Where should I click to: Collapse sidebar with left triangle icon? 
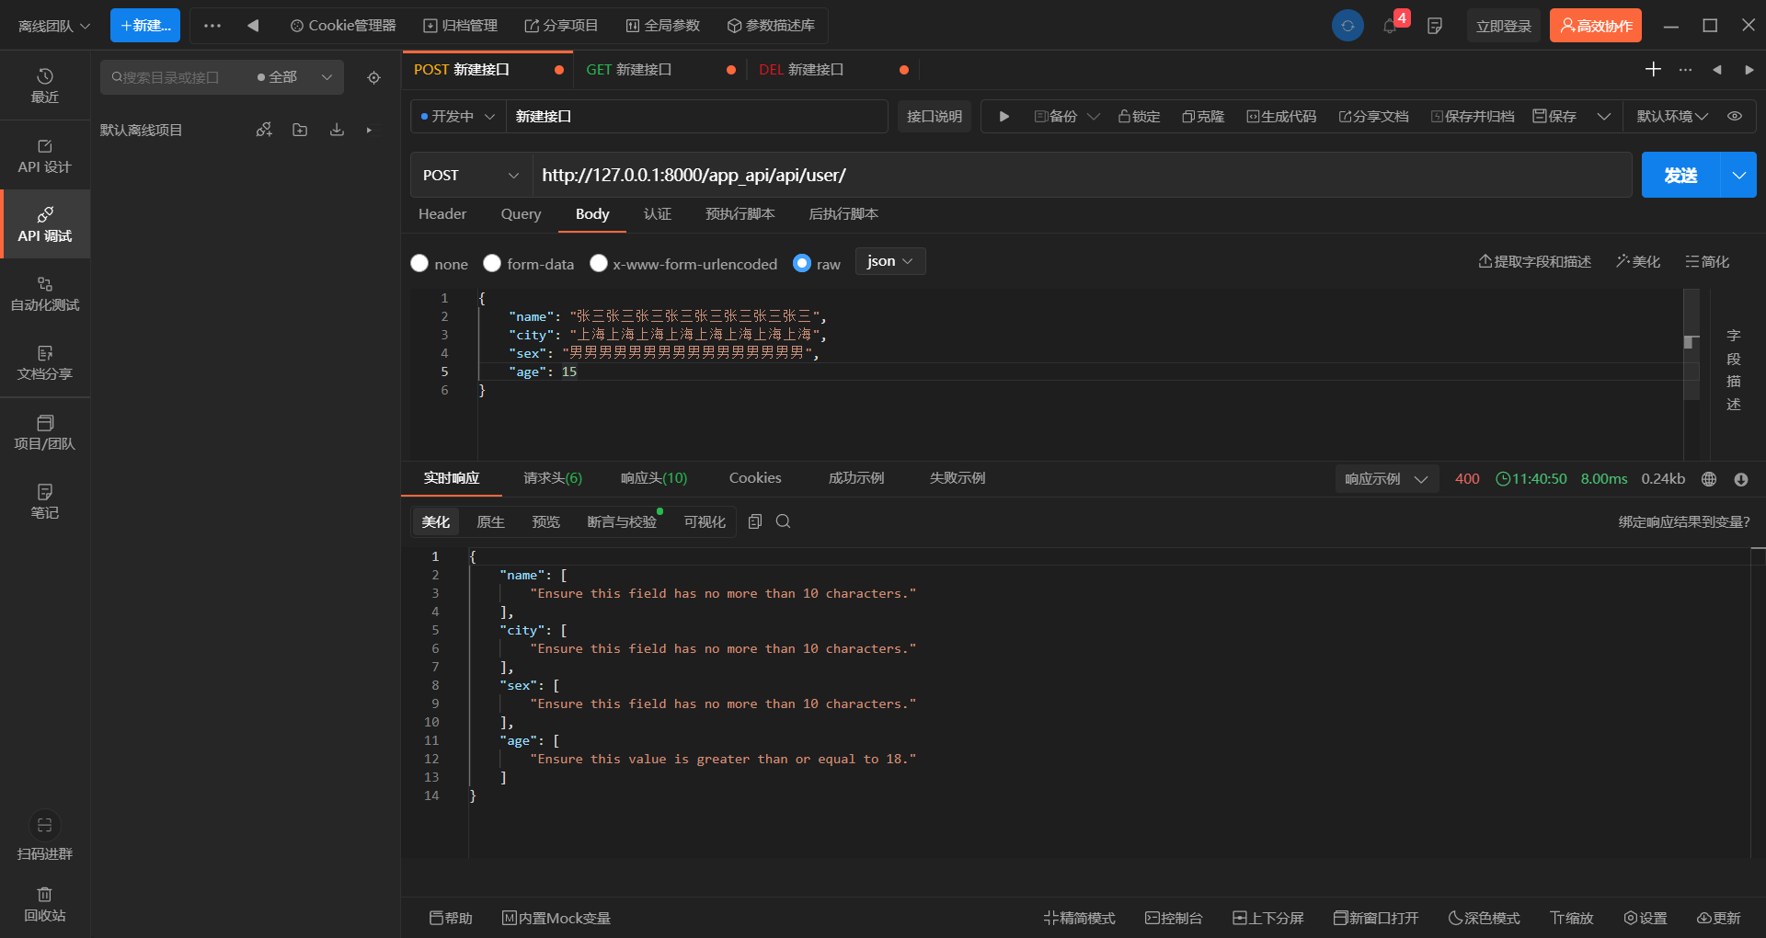(253, 25)
